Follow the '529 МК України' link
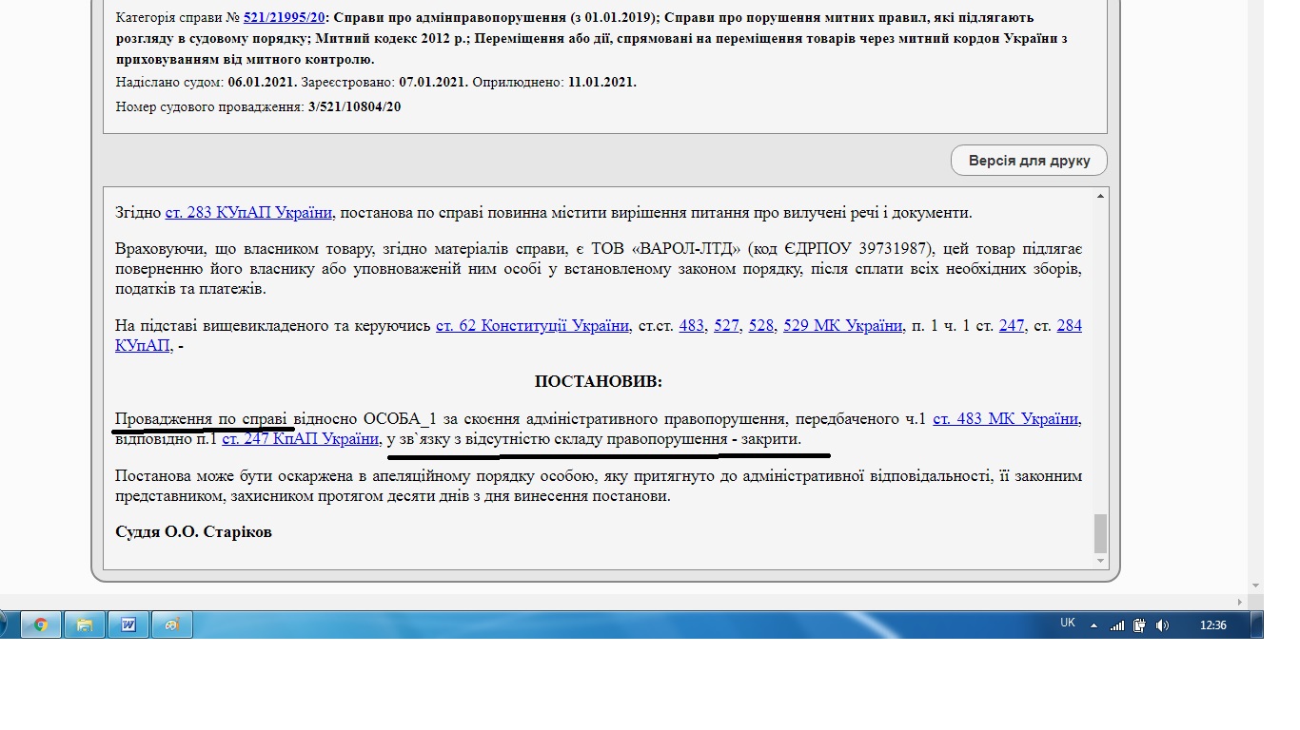The height and width of the screenshot is (730, 1300). pyautogui.click(x=842, y=325)
